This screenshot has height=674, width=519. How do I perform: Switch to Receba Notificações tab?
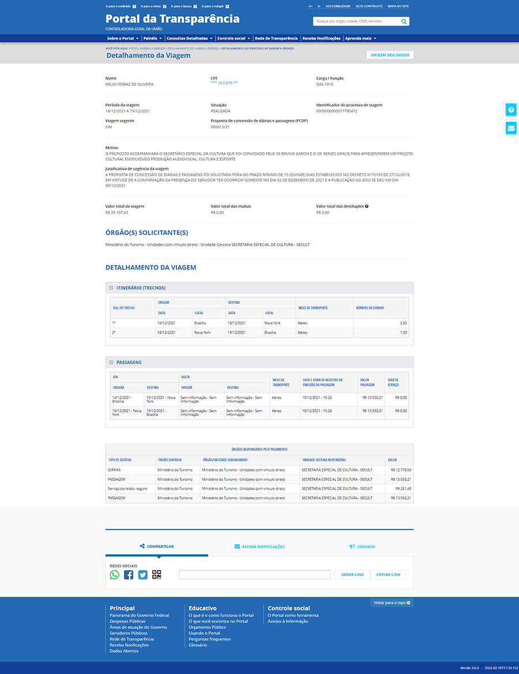[x=259, y=547]
